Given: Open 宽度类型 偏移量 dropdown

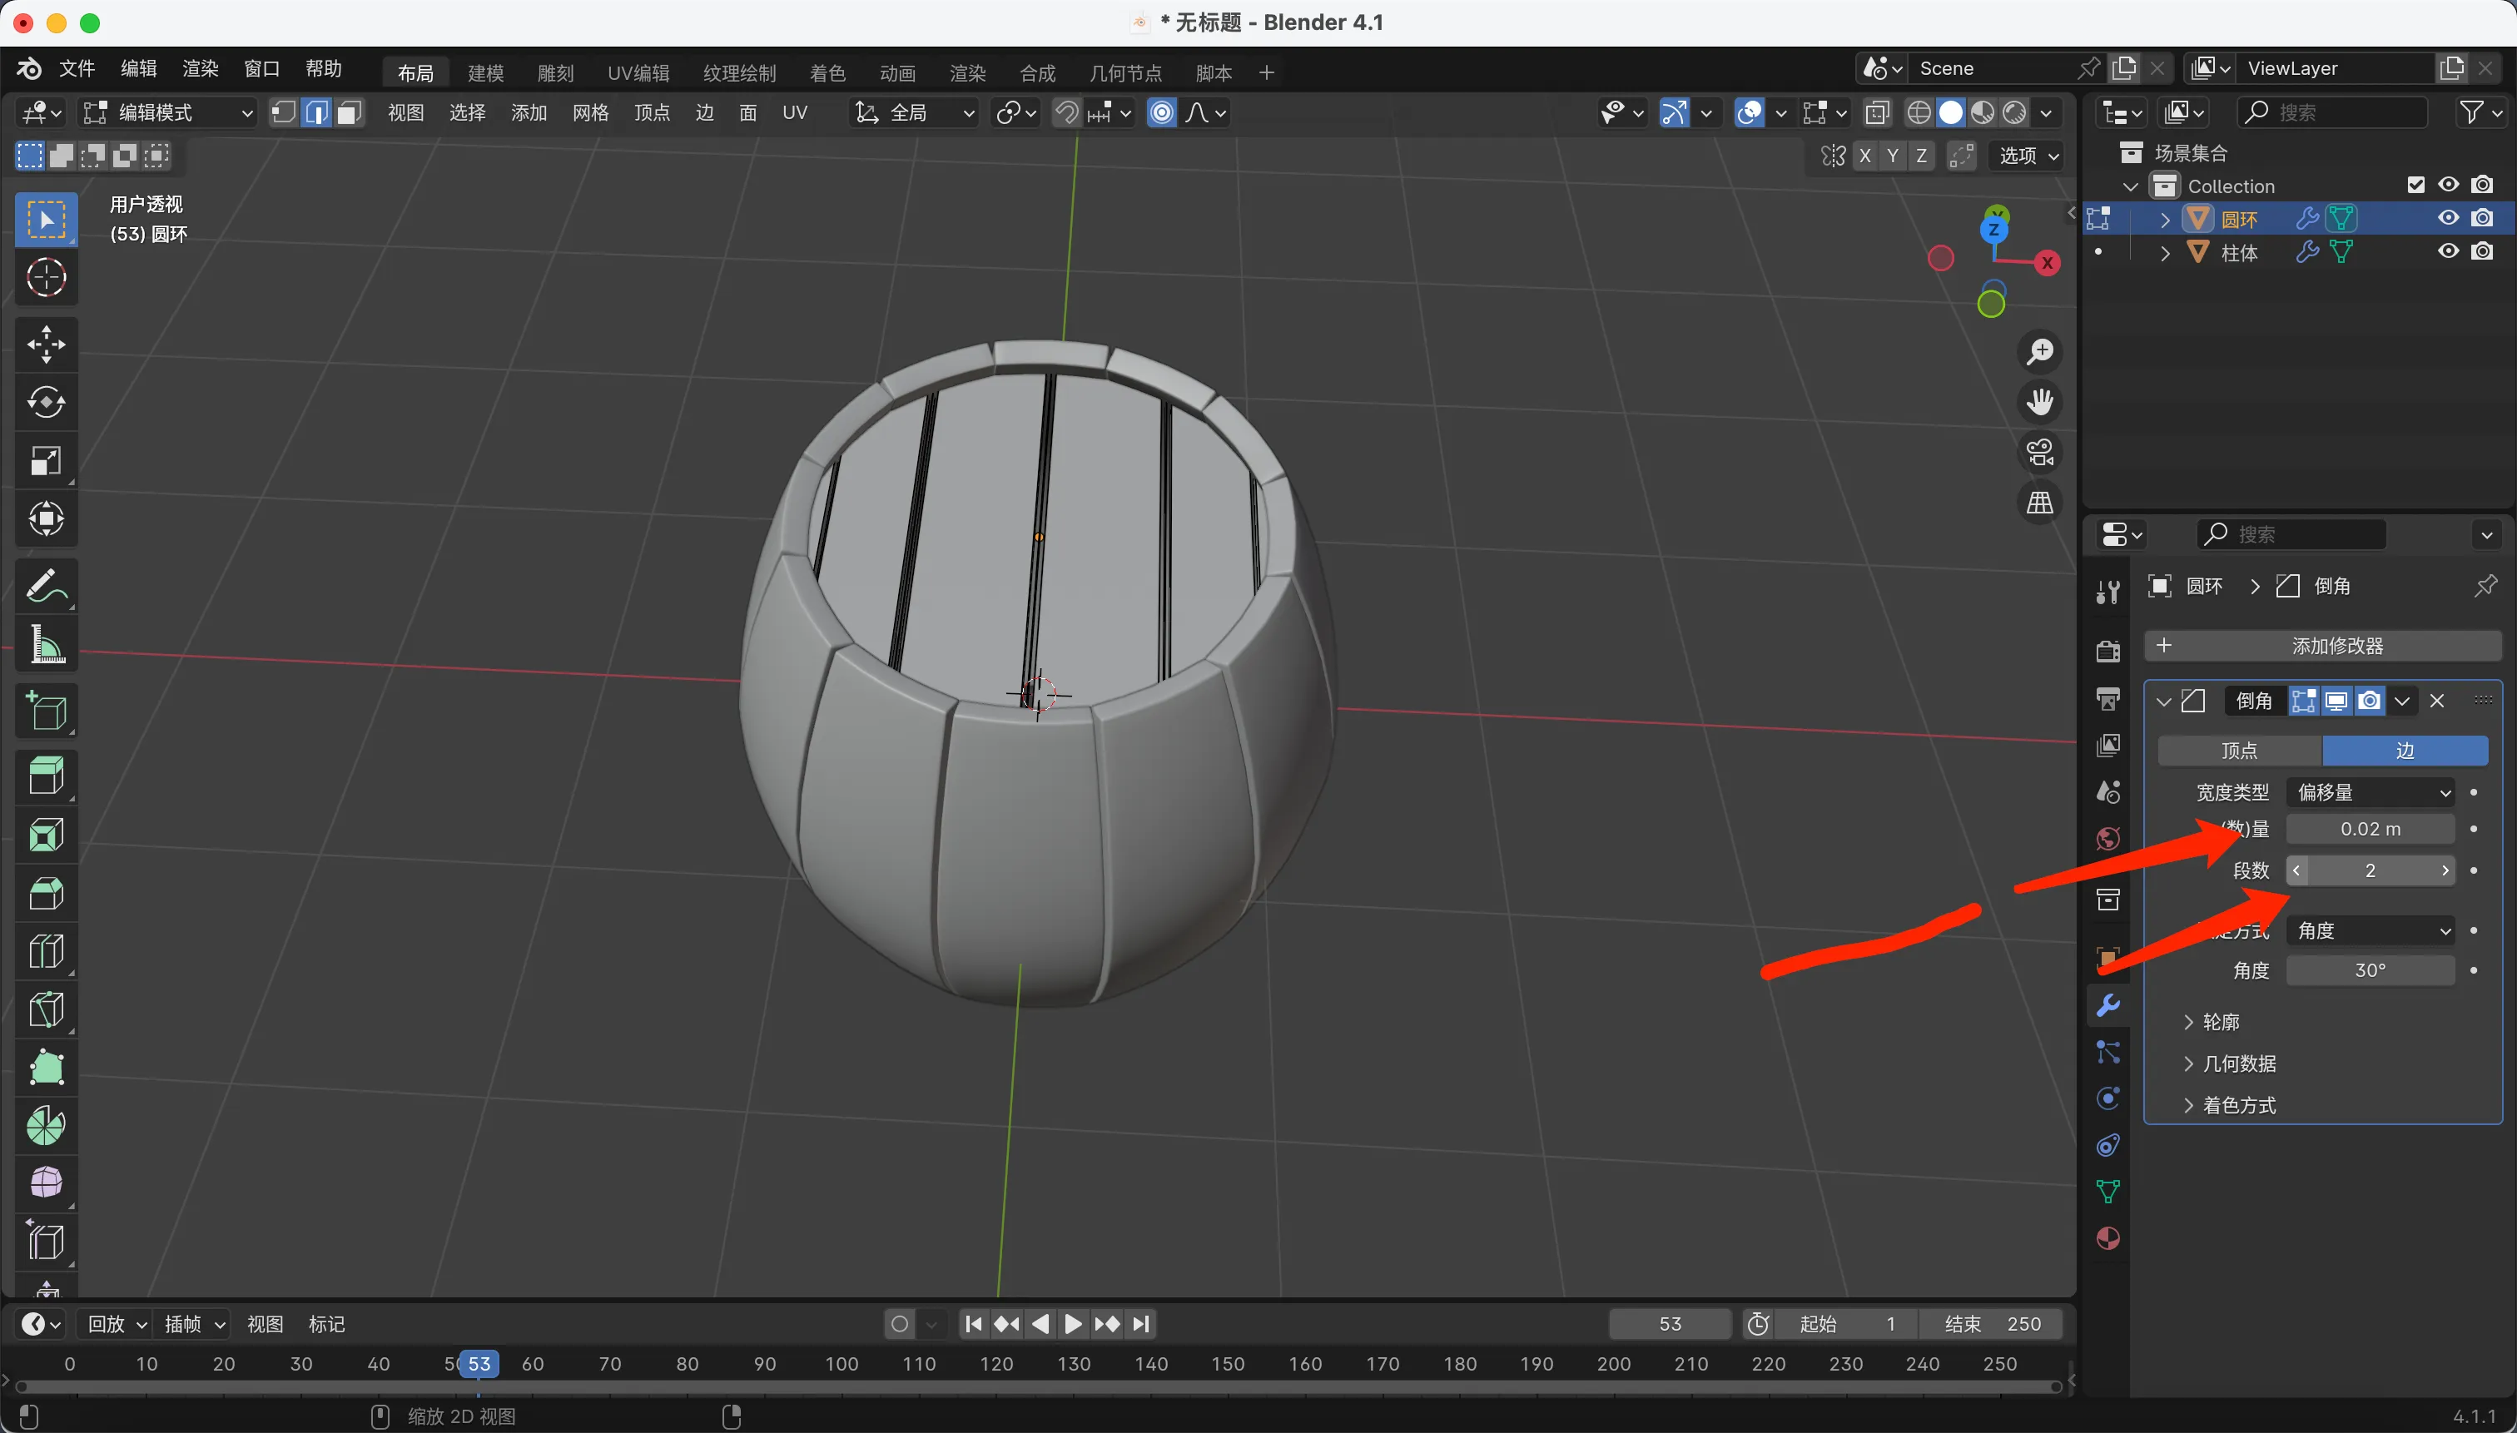Looking at the screenshot, I should pyautogui.click(x=2371, y=792).
